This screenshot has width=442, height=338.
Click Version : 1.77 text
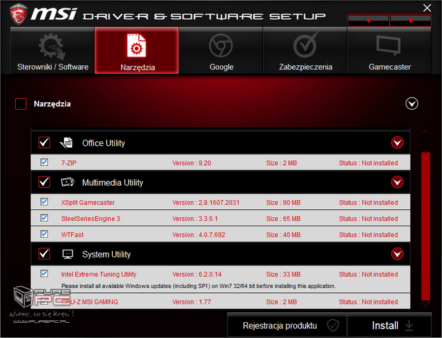[192, 302]
